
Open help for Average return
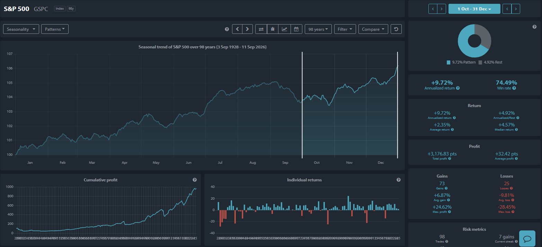click(x=452, y=130)
